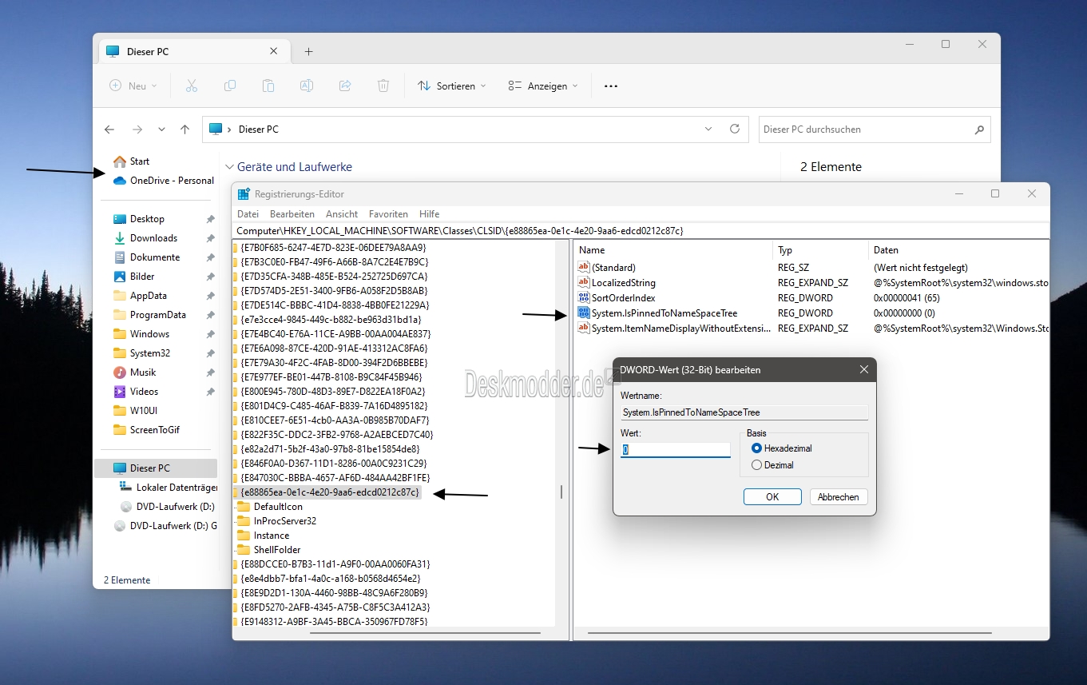Click the search magnifier in Dieser PC durchsuchen
Viewport: 1087px width, 685px height.
pos(979,129)
